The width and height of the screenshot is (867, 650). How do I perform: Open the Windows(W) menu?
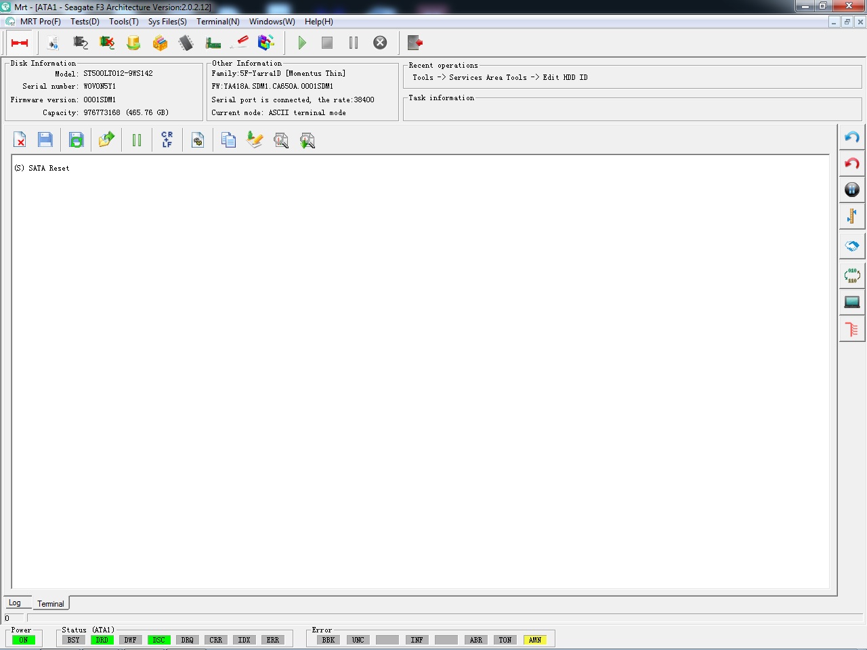click(272, 22)
